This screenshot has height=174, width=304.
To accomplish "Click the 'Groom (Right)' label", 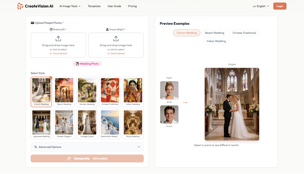I will [116, 29].
